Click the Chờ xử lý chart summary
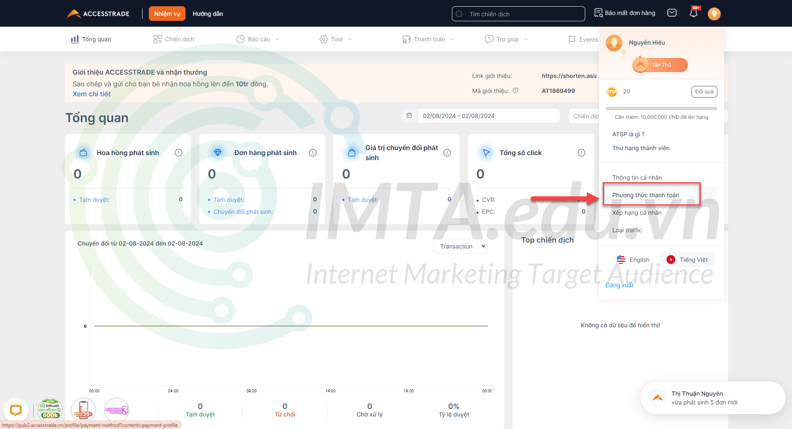The image size is (792, 429). 369,410
